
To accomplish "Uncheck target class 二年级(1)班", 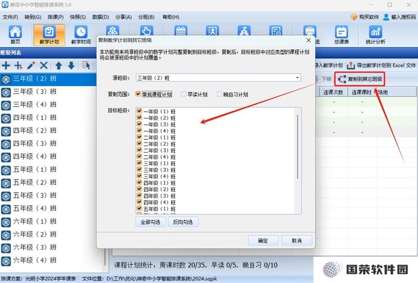I will click(139, 137).
